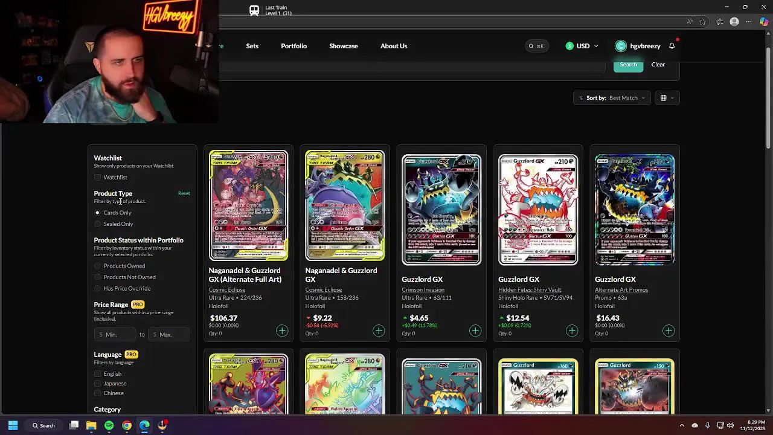Open the About Us page
Image resolution: width=773 pixels, height=435 pixels.
(x=394, y=46)
